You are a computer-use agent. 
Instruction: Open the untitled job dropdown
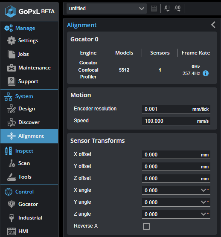coord(107,9)
